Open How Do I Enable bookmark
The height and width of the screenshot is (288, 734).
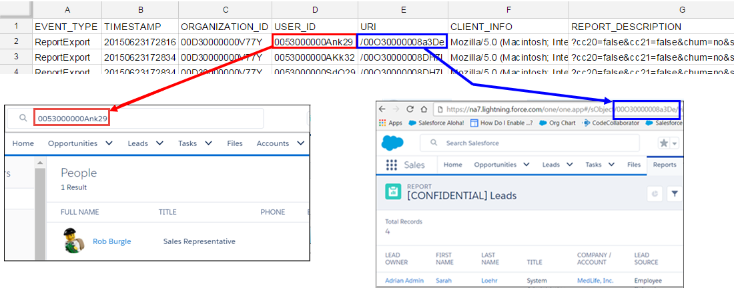(x=501, y=123)
